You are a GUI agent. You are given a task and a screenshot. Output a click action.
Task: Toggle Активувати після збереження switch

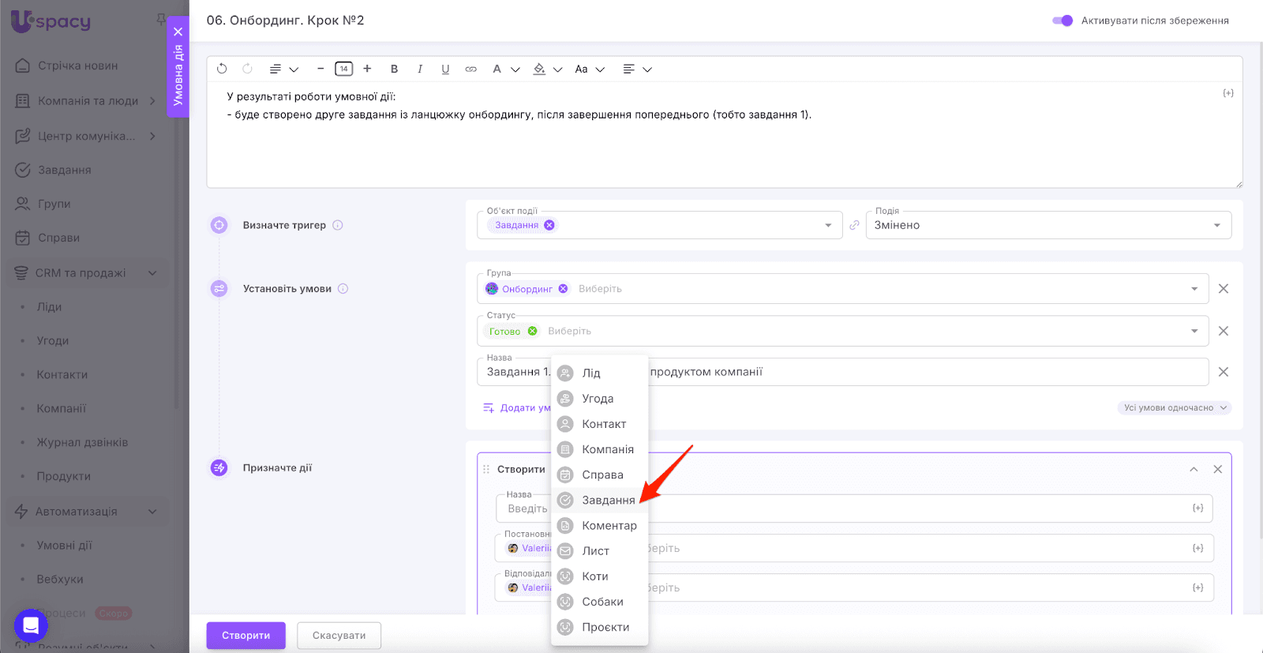pyautogui.click(x=1062, y=21)
